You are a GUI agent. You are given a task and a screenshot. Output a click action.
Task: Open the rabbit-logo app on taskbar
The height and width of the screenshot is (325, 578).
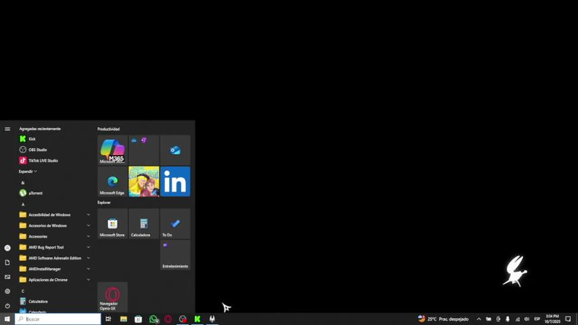[x=212, y=319]
